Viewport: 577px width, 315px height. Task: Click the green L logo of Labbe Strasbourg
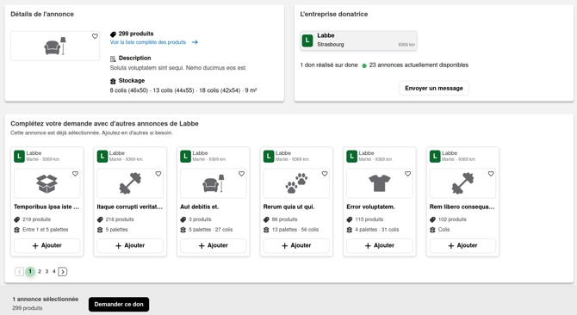tap(307, 40)
